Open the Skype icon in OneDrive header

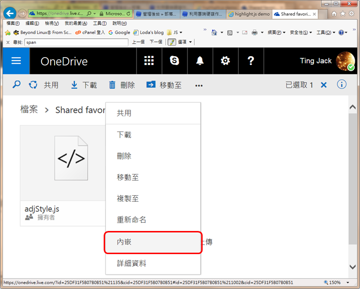click(x=174, y=61)
